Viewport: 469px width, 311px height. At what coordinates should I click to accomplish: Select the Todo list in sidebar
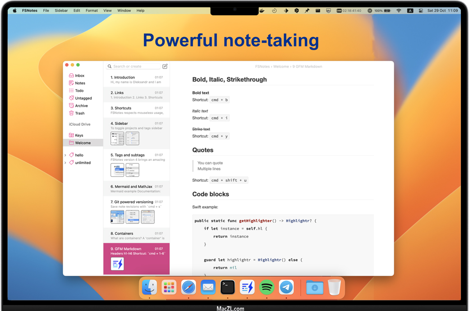coord(79,91)
